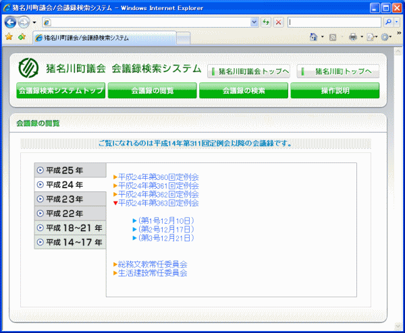Open the Tools gear menu

click(386, 37)
